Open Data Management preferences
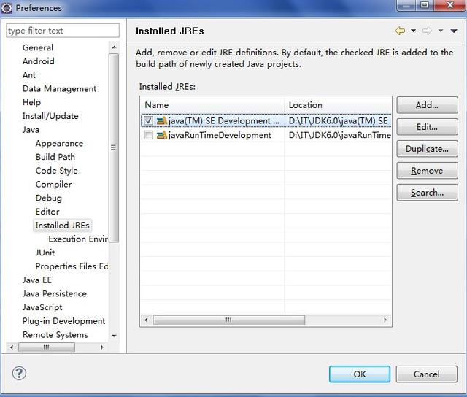The height and width of the screenshot is (397, 467). tap(59, 89)
